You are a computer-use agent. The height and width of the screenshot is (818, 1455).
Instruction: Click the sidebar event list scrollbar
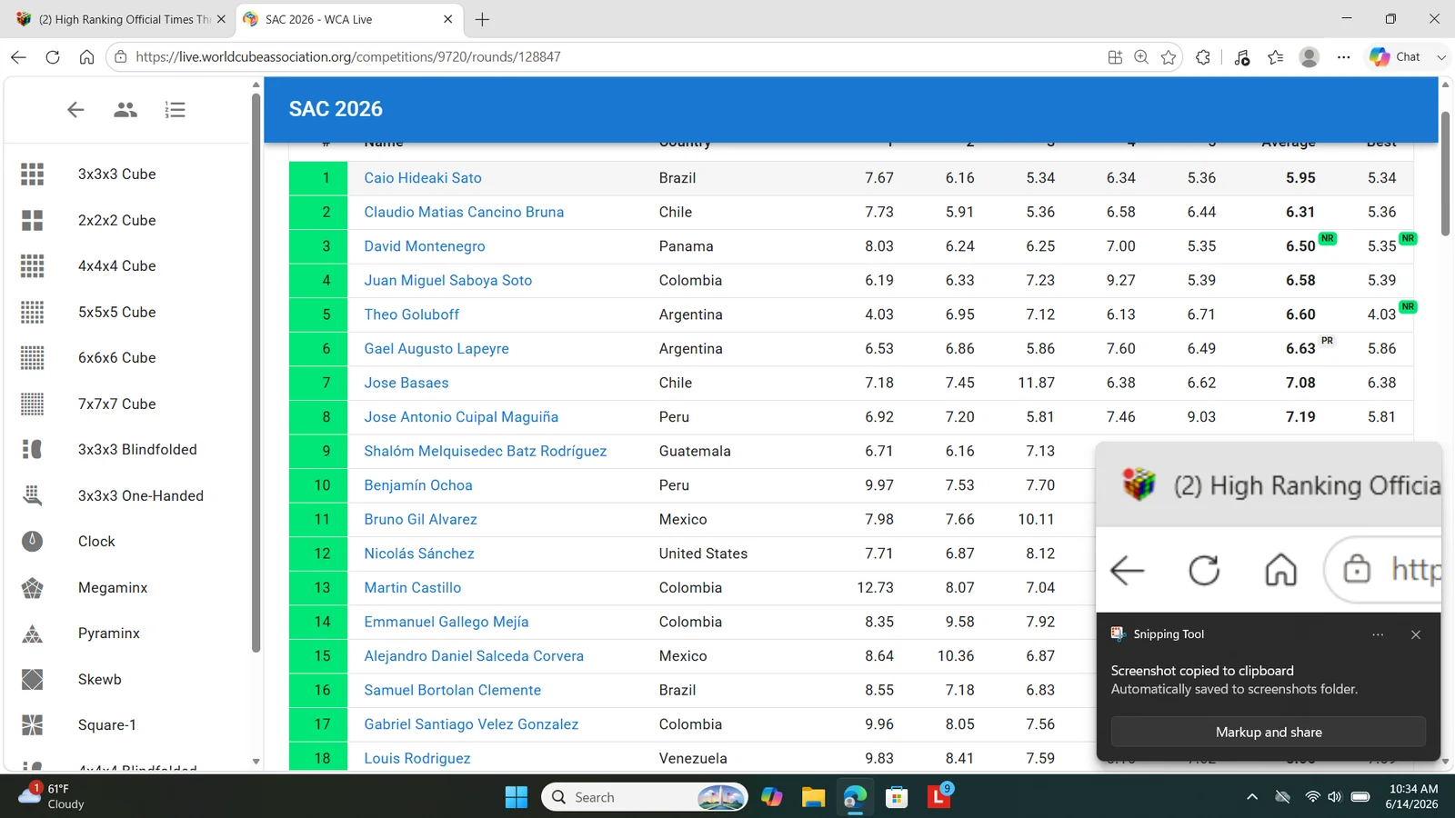pos(256,371)
